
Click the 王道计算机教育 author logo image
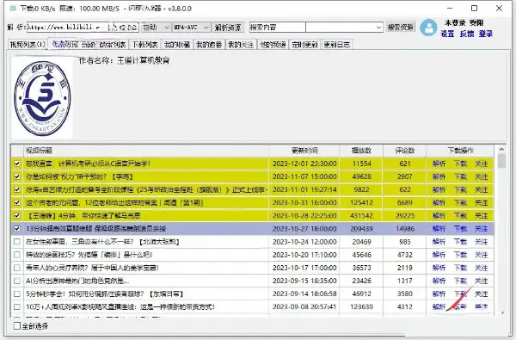point(42,98)
